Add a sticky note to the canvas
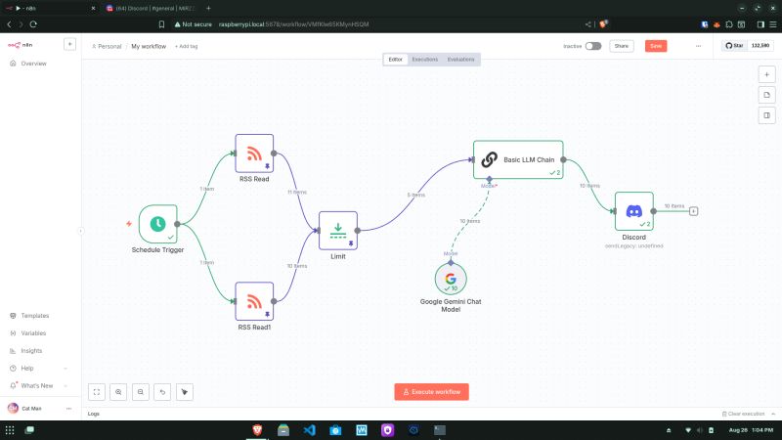Viewport: 782px width, 440px height. click(x=767, y=95)
